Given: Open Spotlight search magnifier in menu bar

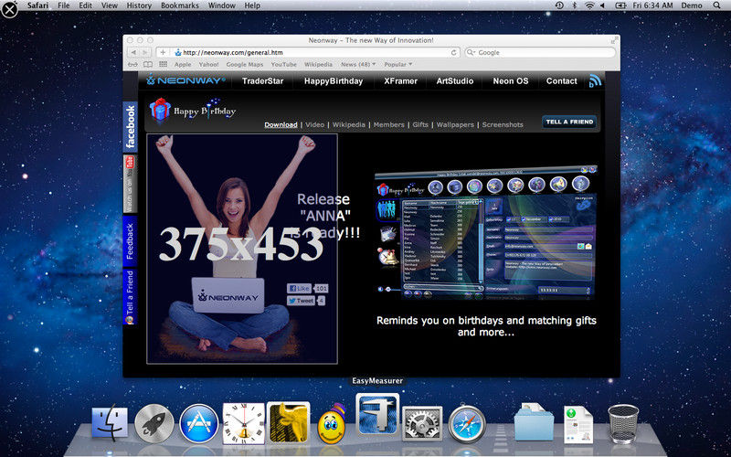Looking at the screenshot, I should coord(716,5).
